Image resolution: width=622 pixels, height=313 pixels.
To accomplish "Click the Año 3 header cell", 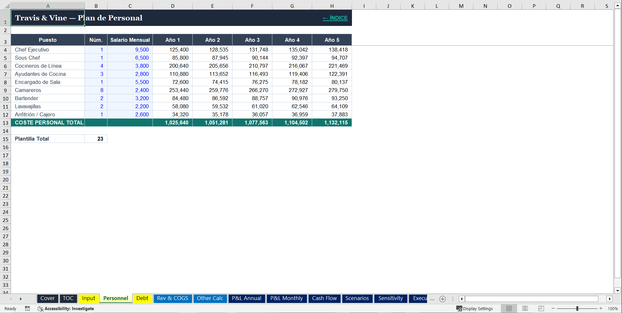I will tap(252, 40).
